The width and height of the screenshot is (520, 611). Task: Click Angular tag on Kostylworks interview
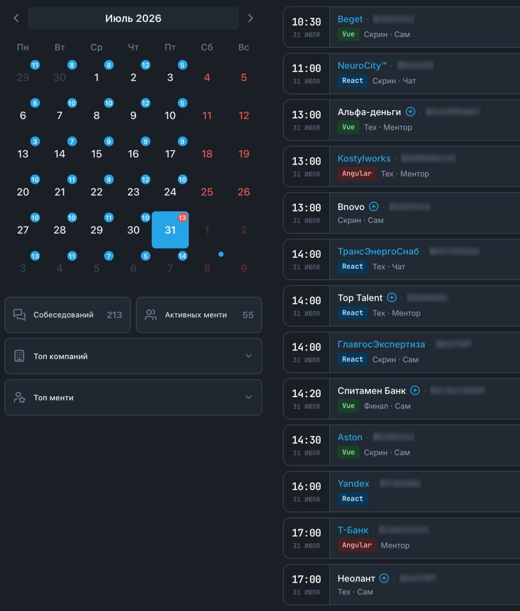pyautogui.click(x=357, y=174)
